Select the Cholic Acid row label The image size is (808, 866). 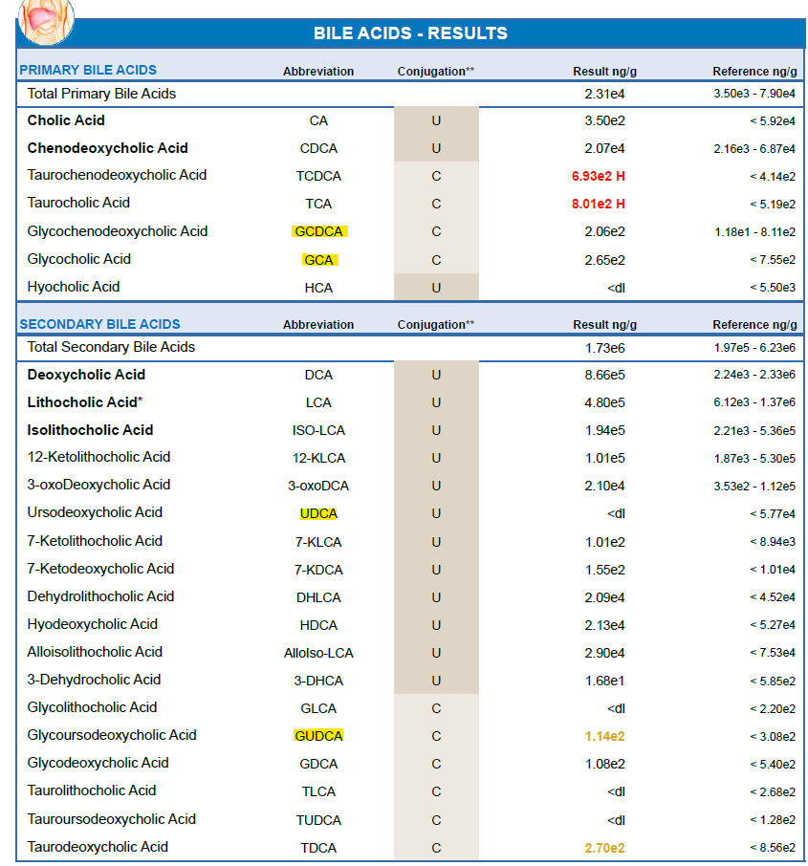click(66, 120)
